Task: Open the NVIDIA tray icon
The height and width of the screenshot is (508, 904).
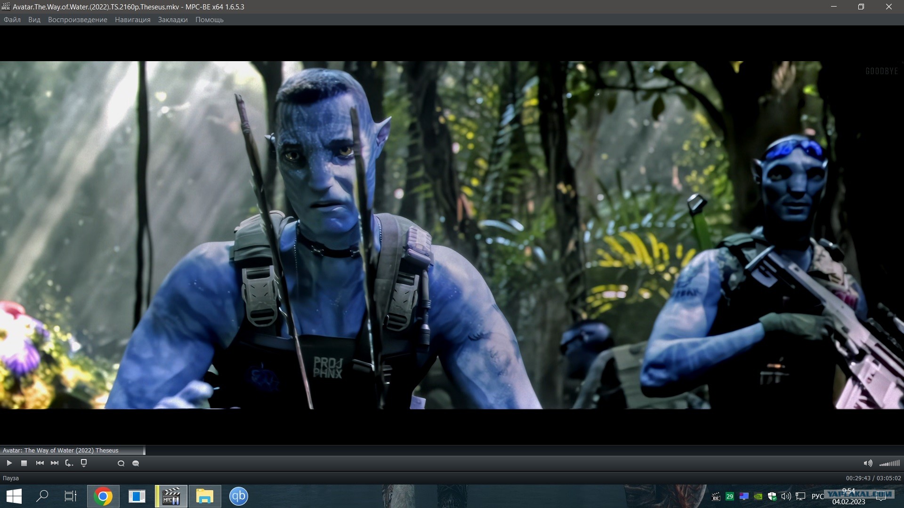Action: coord(758,496)
